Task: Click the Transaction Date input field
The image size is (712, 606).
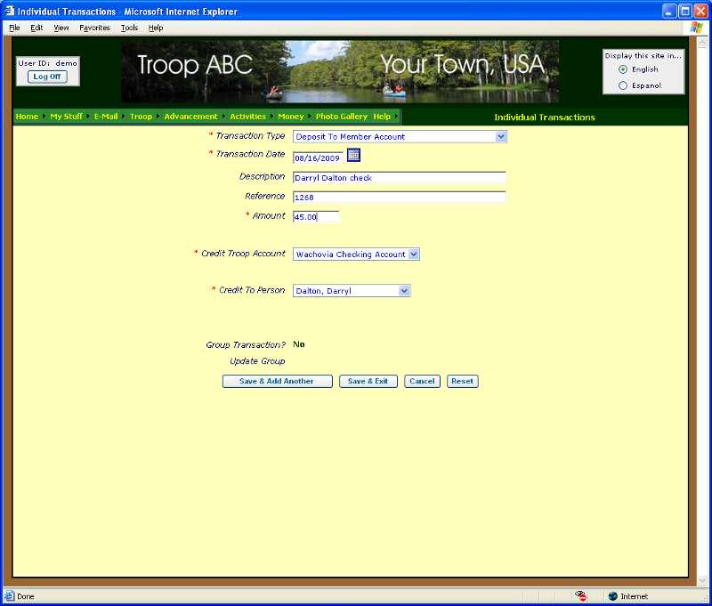Action: click(x=318, y=158)
